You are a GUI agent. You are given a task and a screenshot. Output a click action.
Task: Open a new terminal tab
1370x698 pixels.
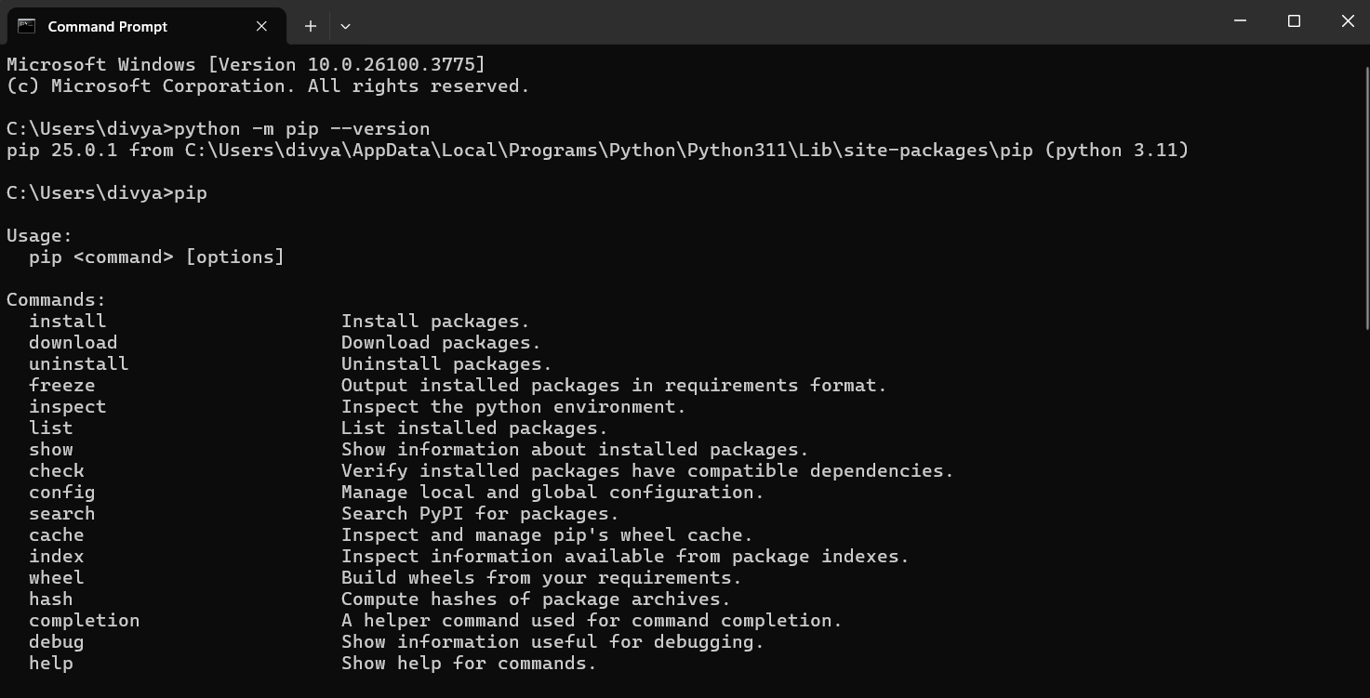pyautogui.click(x=311, y=26)
